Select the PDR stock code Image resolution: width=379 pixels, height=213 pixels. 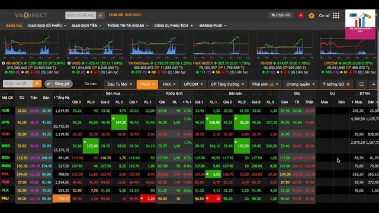click(x=5, y=182)
